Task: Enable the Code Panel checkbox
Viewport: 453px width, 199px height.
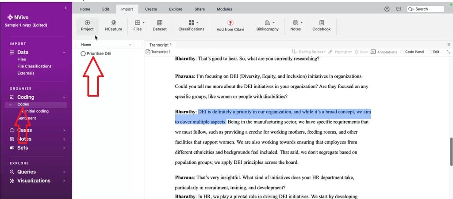Action: (403, 52)
